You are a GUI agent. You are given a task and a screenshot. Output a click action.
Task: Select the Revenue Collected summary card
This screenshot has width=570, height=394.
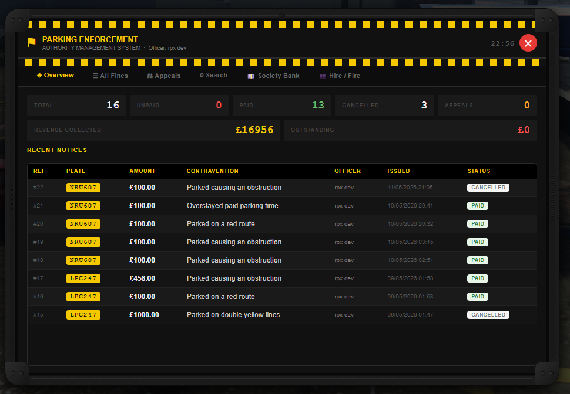click(x=153, y=130)
